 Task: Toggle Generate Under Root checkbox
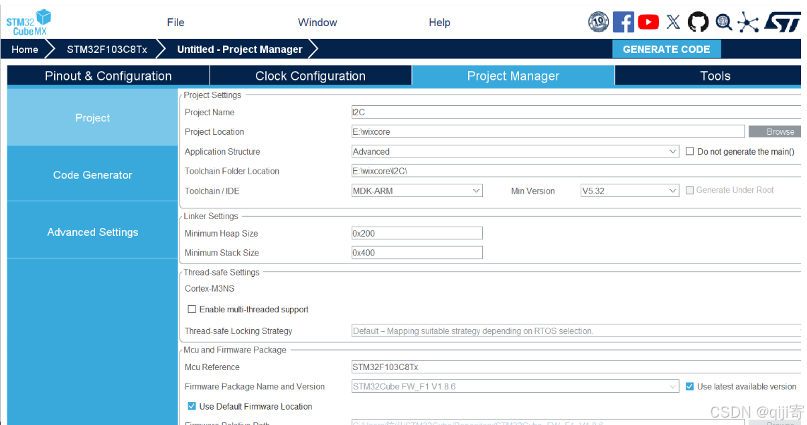point(690,190)
